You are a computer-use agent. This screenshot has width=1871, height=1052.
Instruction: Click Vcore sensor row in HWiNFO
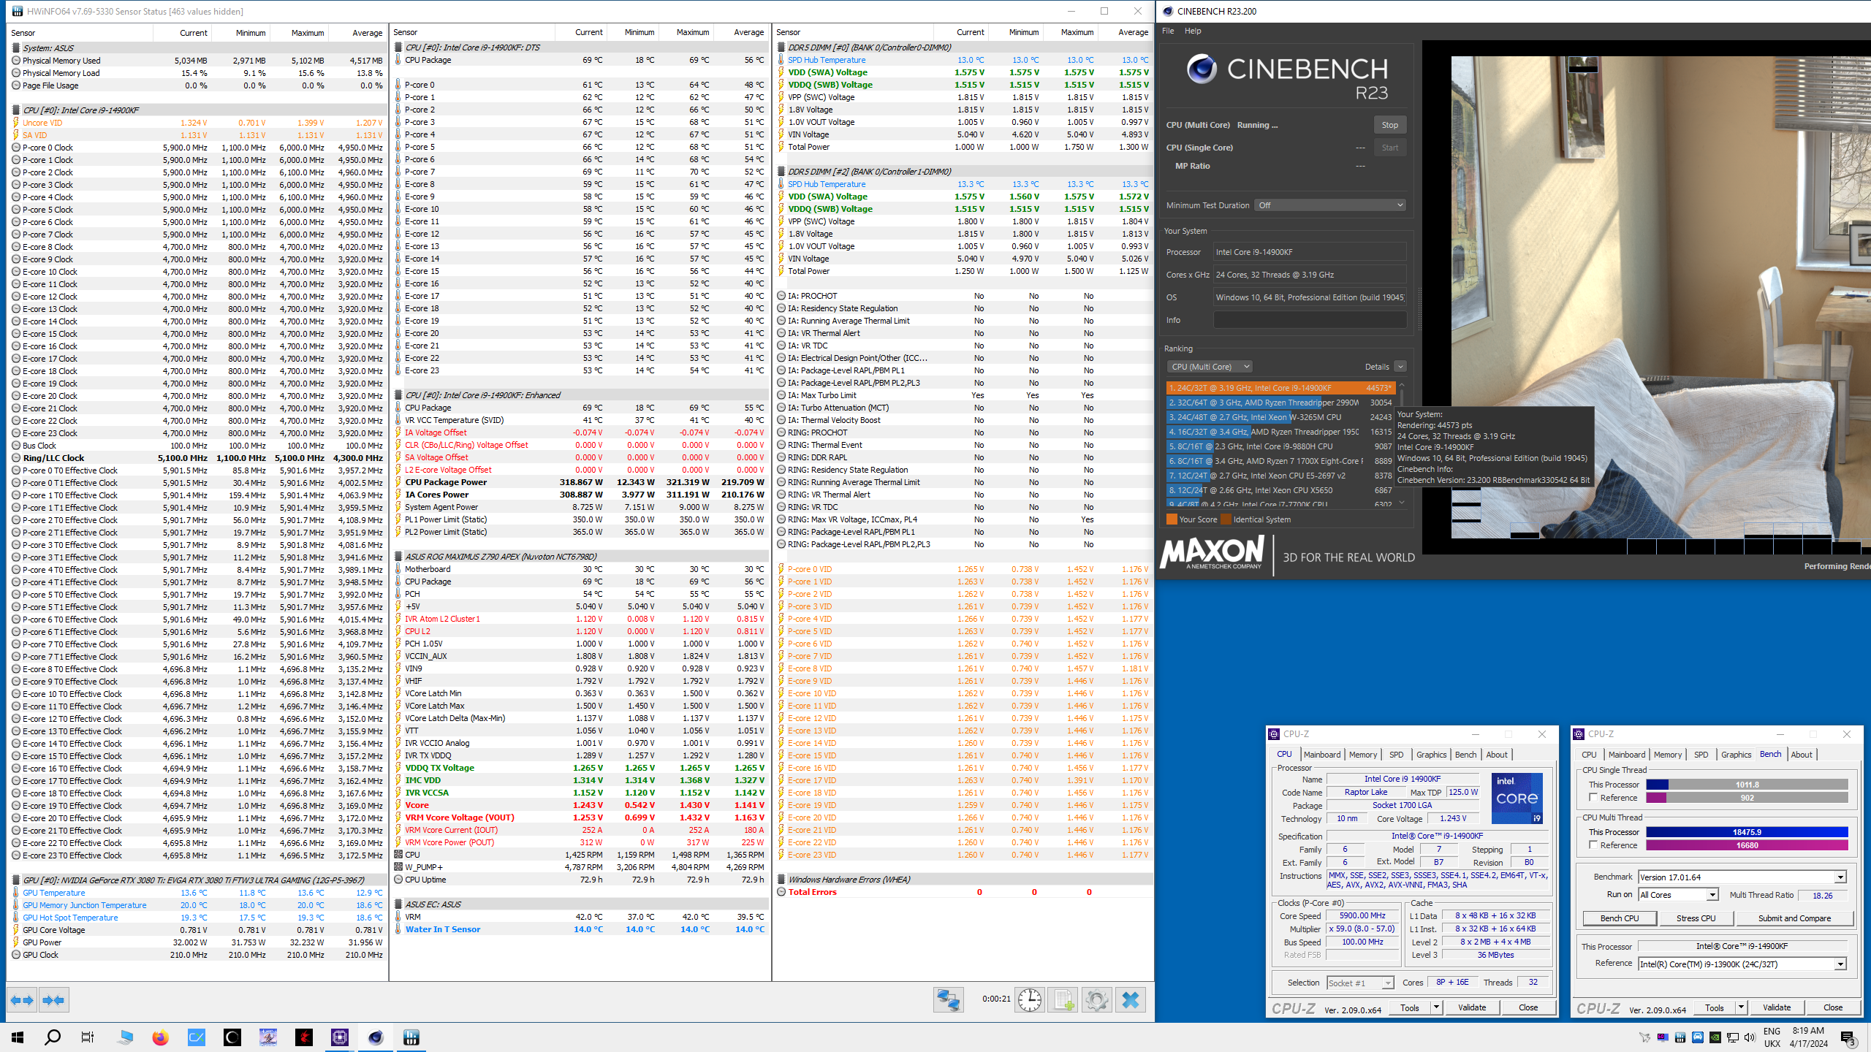[x=581, y=805]
